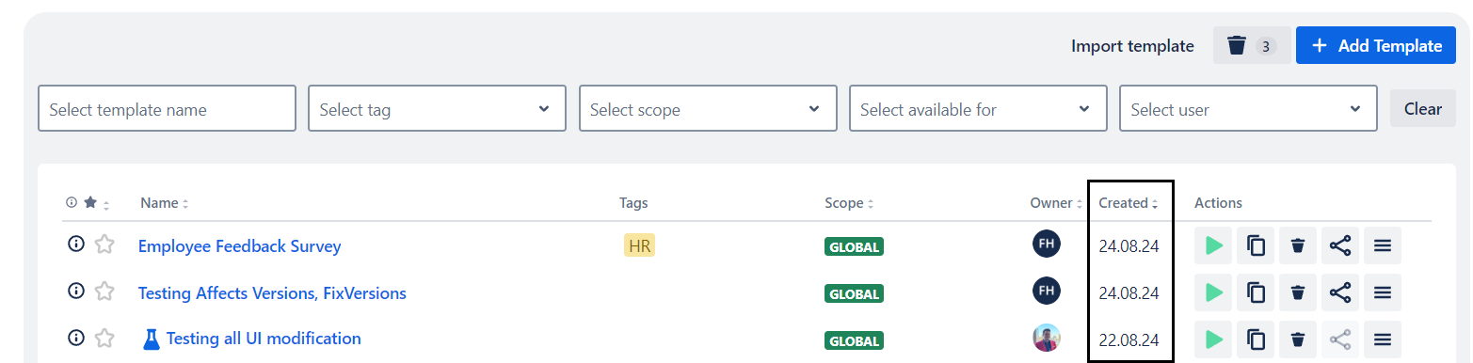Expand the Select tag dropdown

click(x=437, y=109)
